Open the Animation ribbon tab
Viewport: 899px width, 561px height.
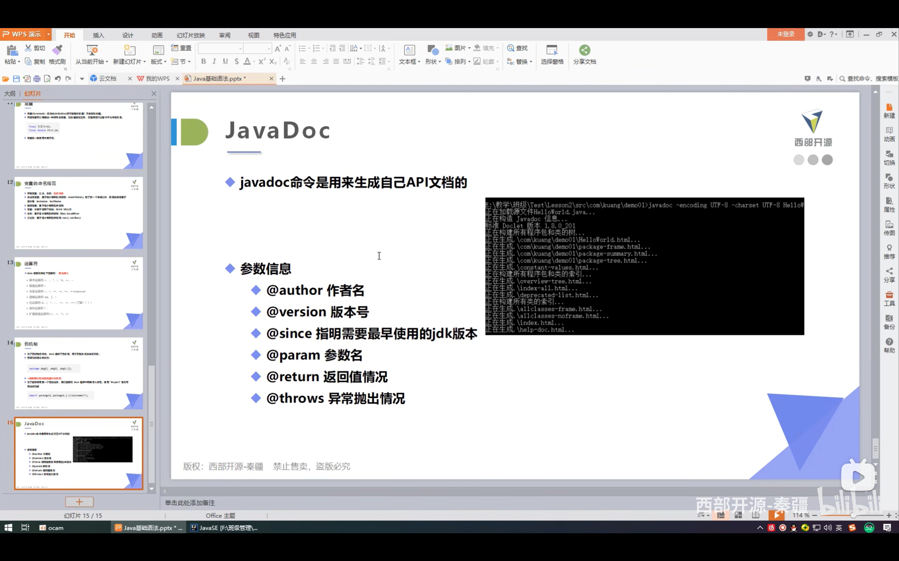(157, 35)
